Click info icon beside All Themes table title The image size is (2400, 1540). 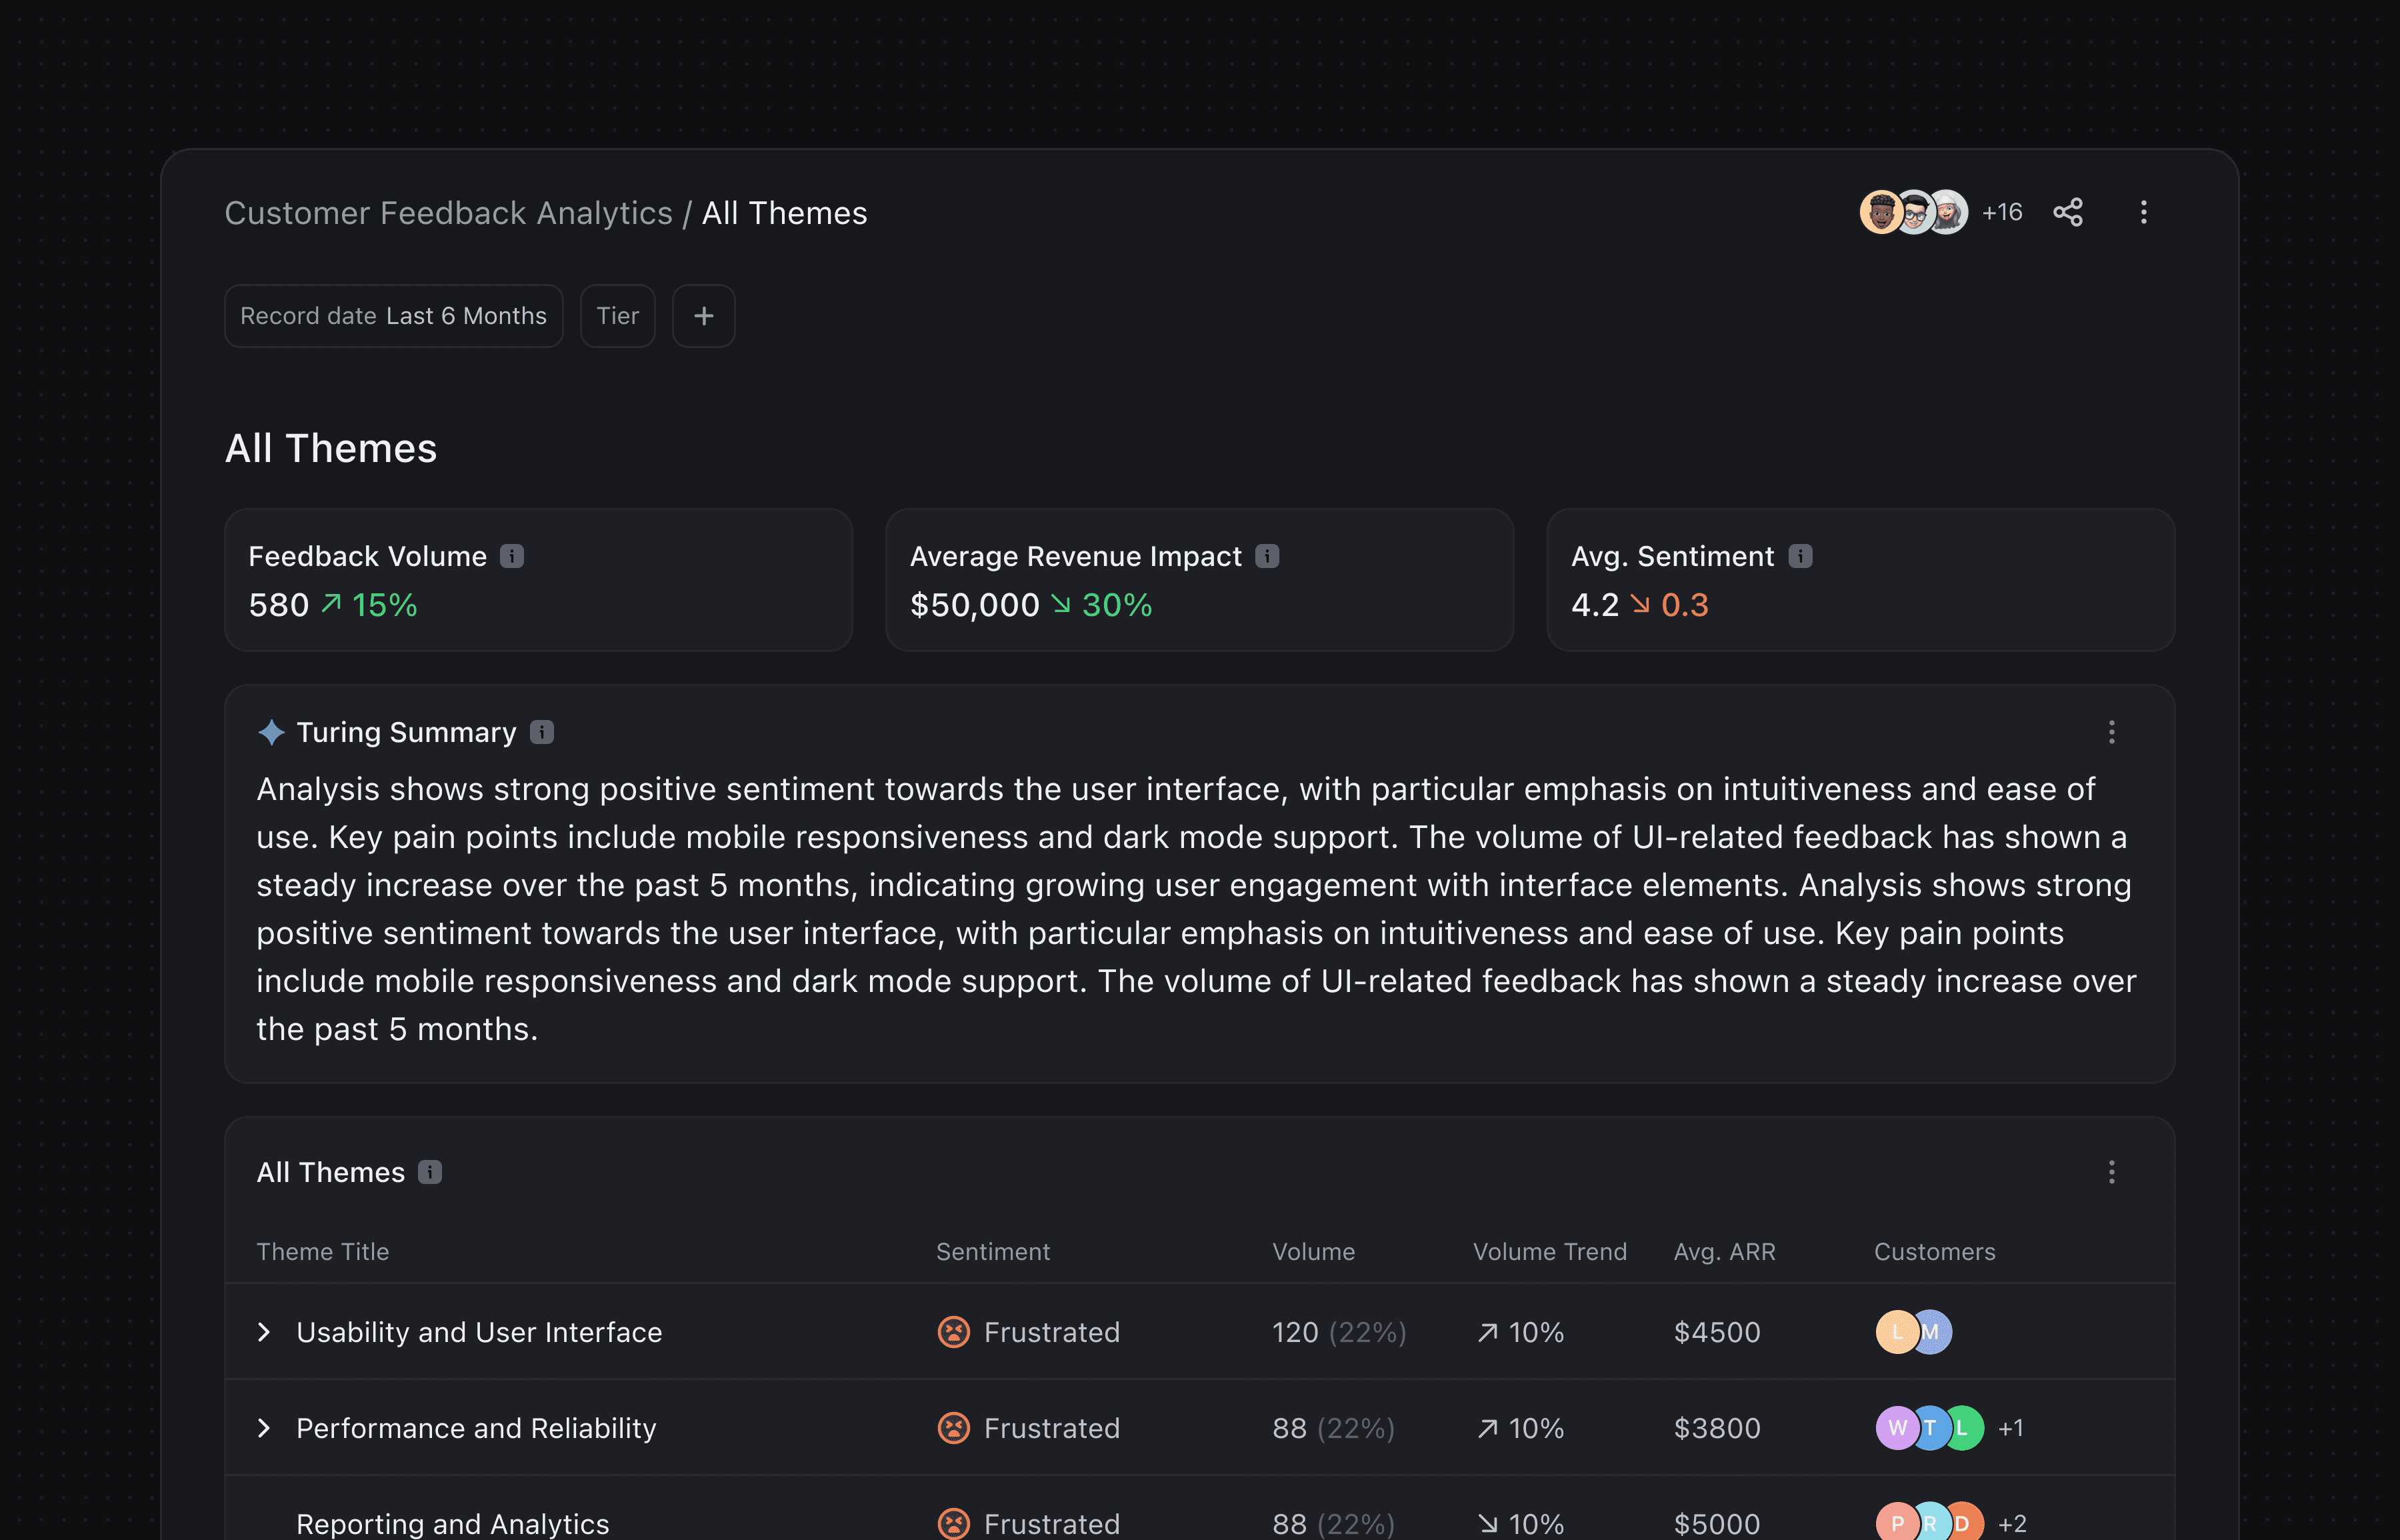point(430,1172)
